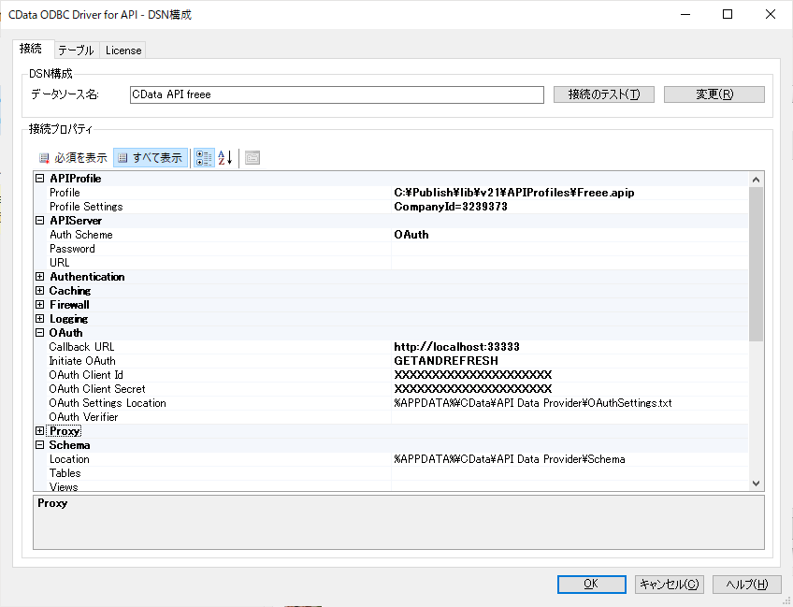Image resolution: width=793 pixels, height=607 pixels.
Task: Expand the Proxy category
Action: [x=40, y=431]
